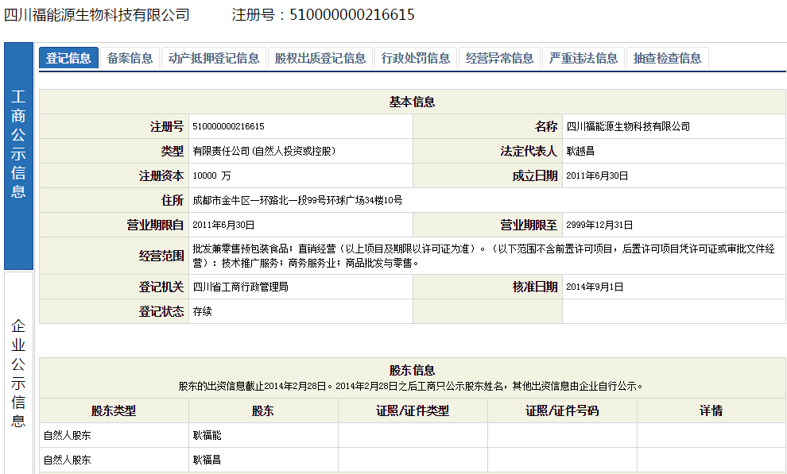This screenshot has height=474, width=787.
Task: Click the 住所 address value text
Action: [297, 200]
